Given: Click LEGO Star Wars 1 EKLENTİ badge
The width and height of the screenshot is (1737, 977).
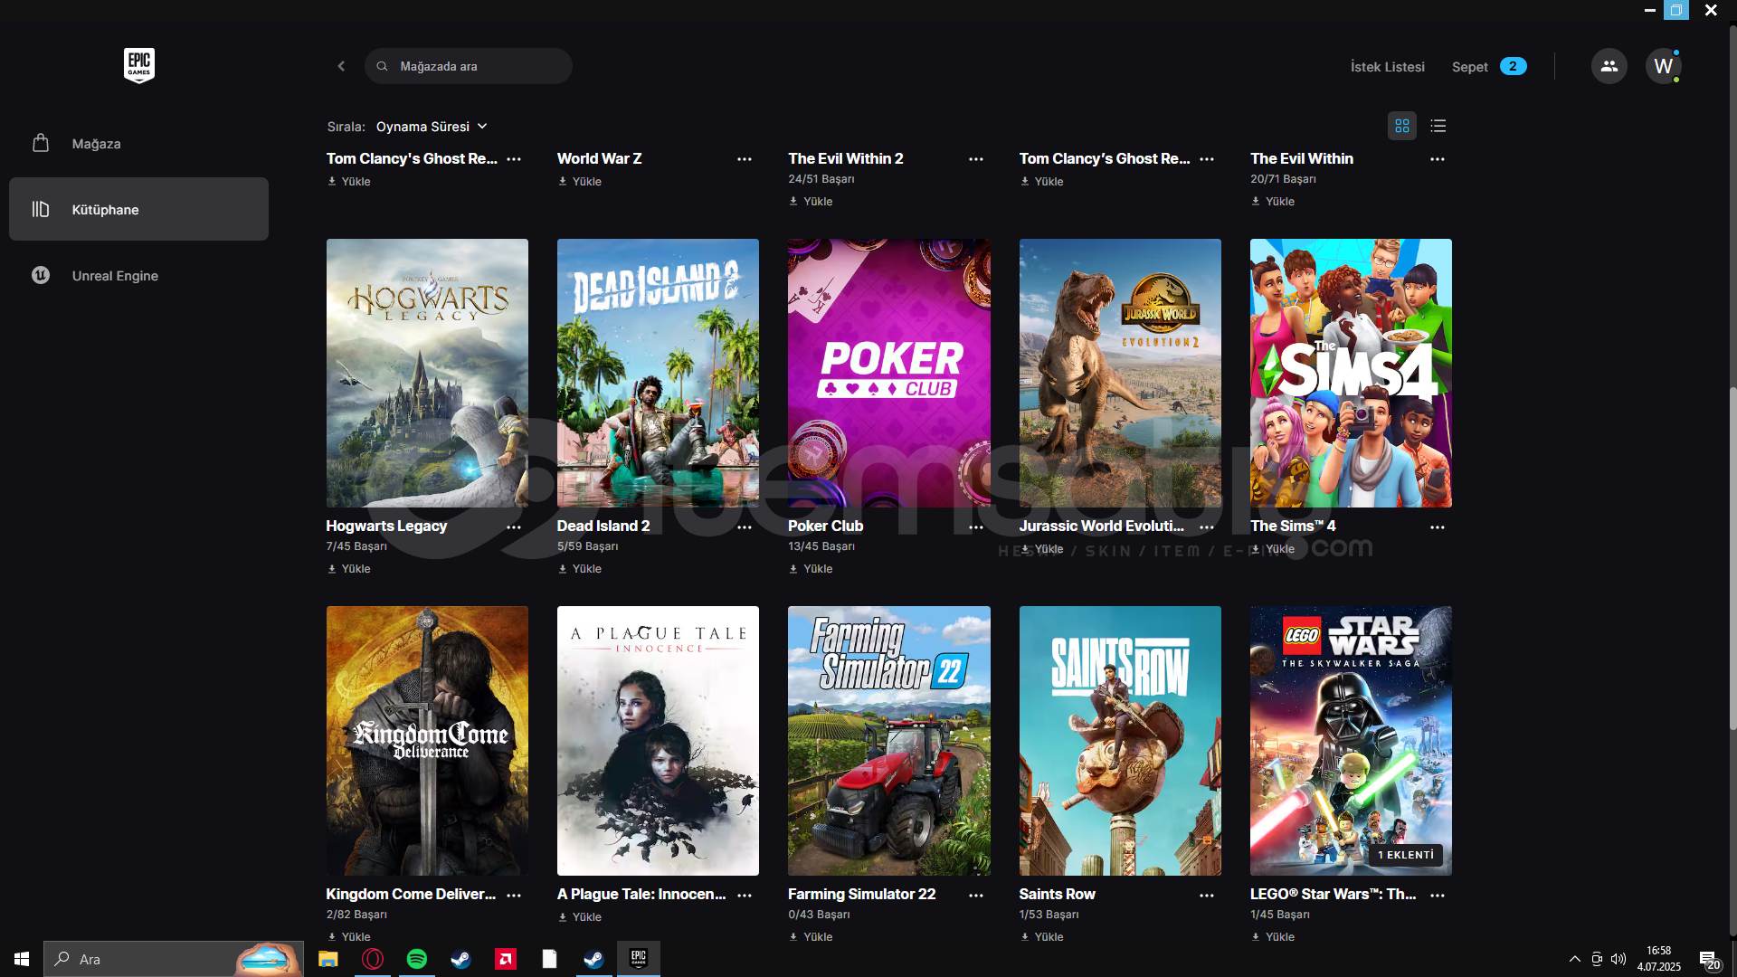Looking at the screenshot, I should [x=1405, y=855].
